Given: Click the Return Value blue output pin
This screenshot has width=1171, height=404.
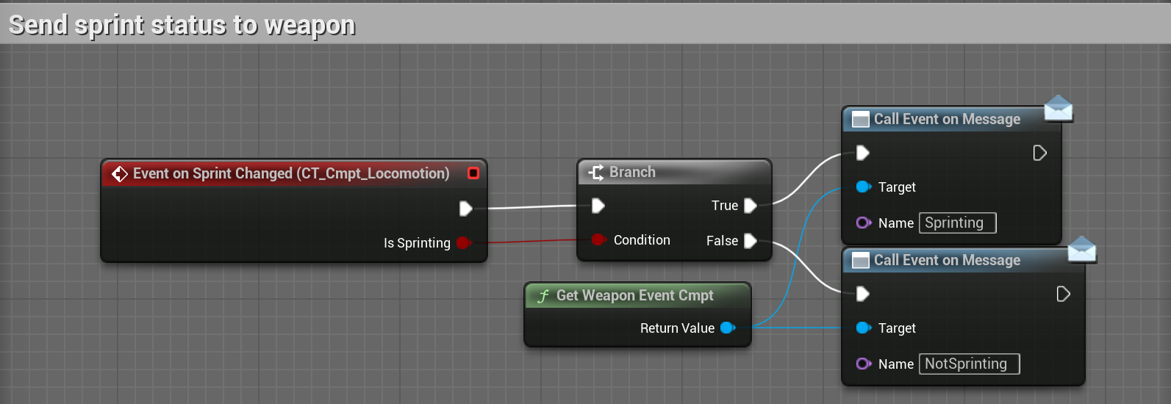Looking at the screenshot, I should [728, 328].
